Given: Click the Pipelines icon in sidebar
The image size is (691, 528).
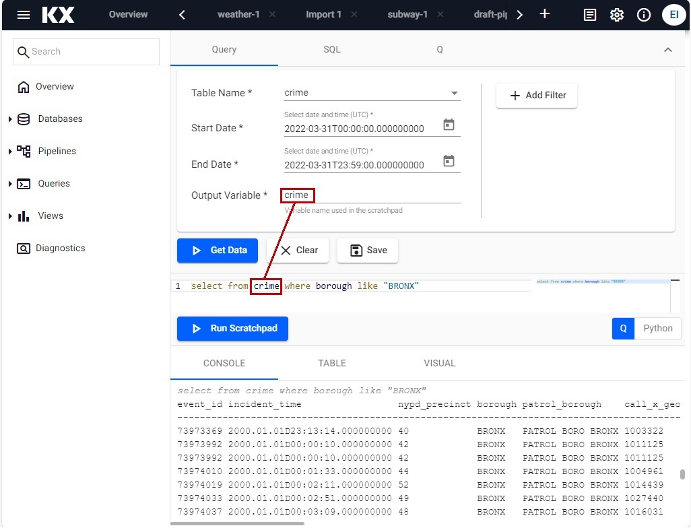Looking at the screenshot, I should [24, 151].
